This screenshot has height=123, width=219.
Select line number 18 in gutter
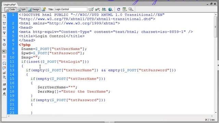12,92
